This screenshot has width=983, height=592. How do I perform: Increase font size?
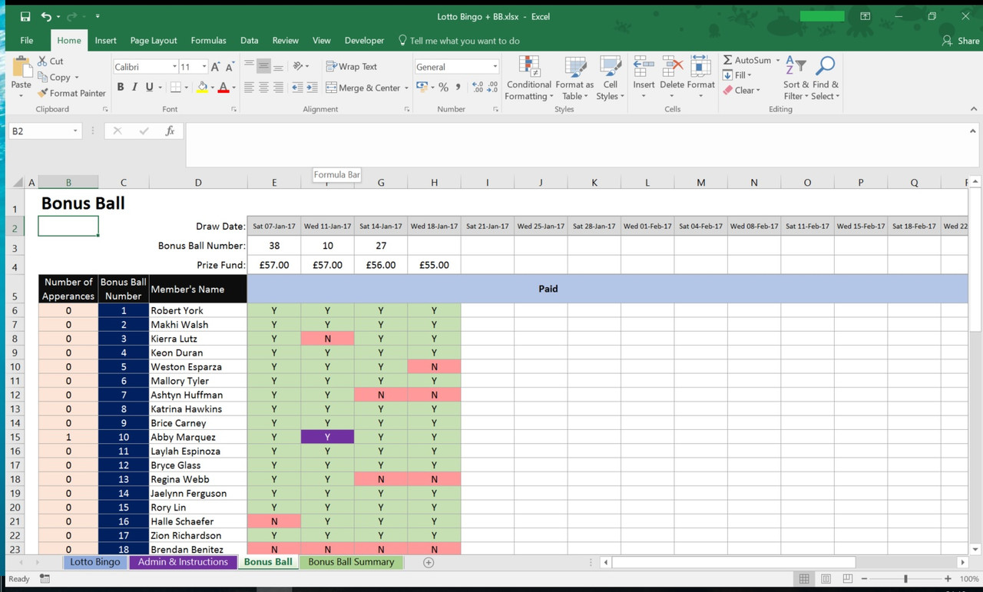pyautogui.click(x=216, y=67)
